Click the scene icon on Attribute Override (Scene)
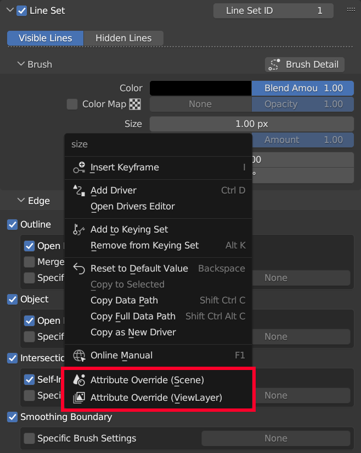 [x=80, y=379]
